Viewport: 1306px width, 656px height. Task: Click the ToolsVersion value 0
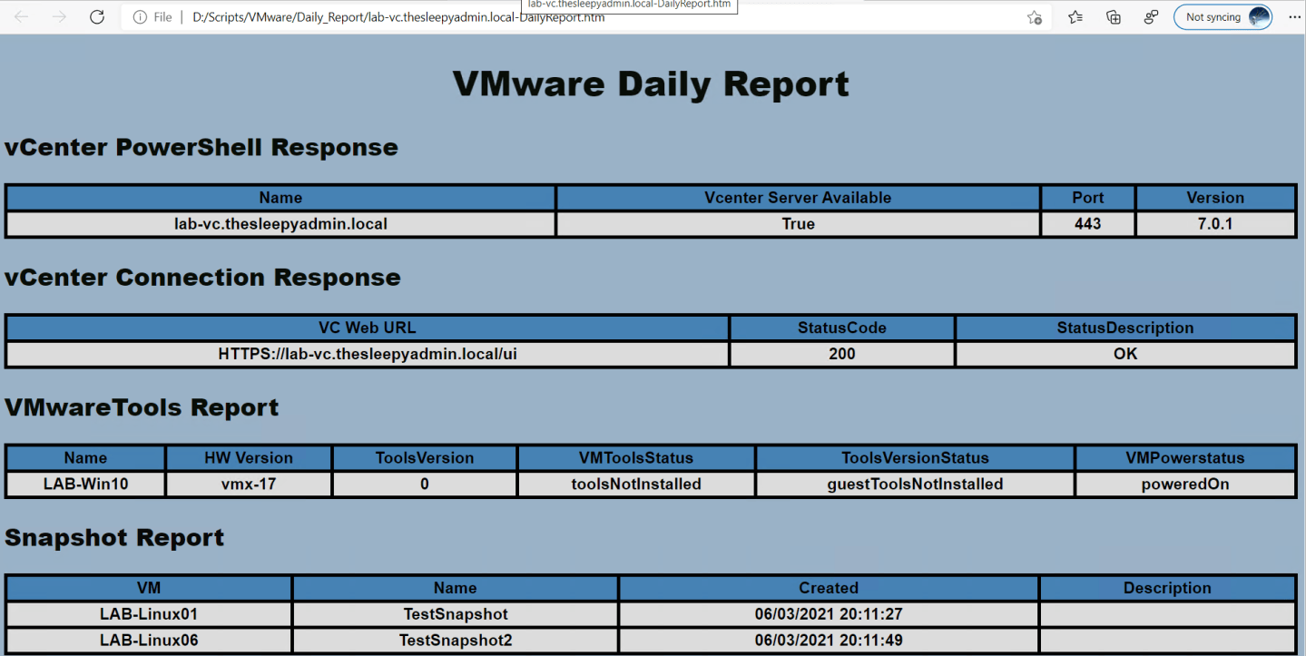coord(425,484)
